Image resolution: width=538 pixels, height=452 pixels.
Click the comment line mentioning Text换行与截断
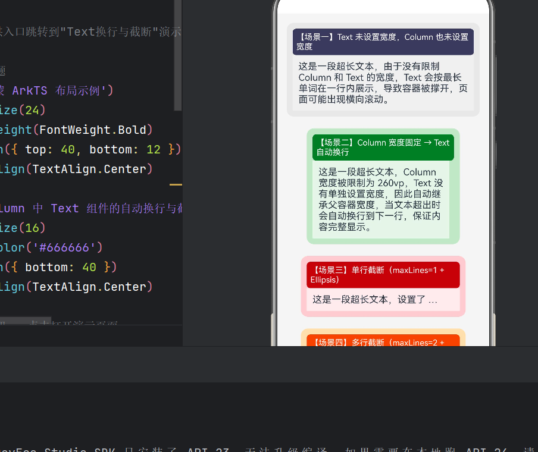tap(90, 32)
